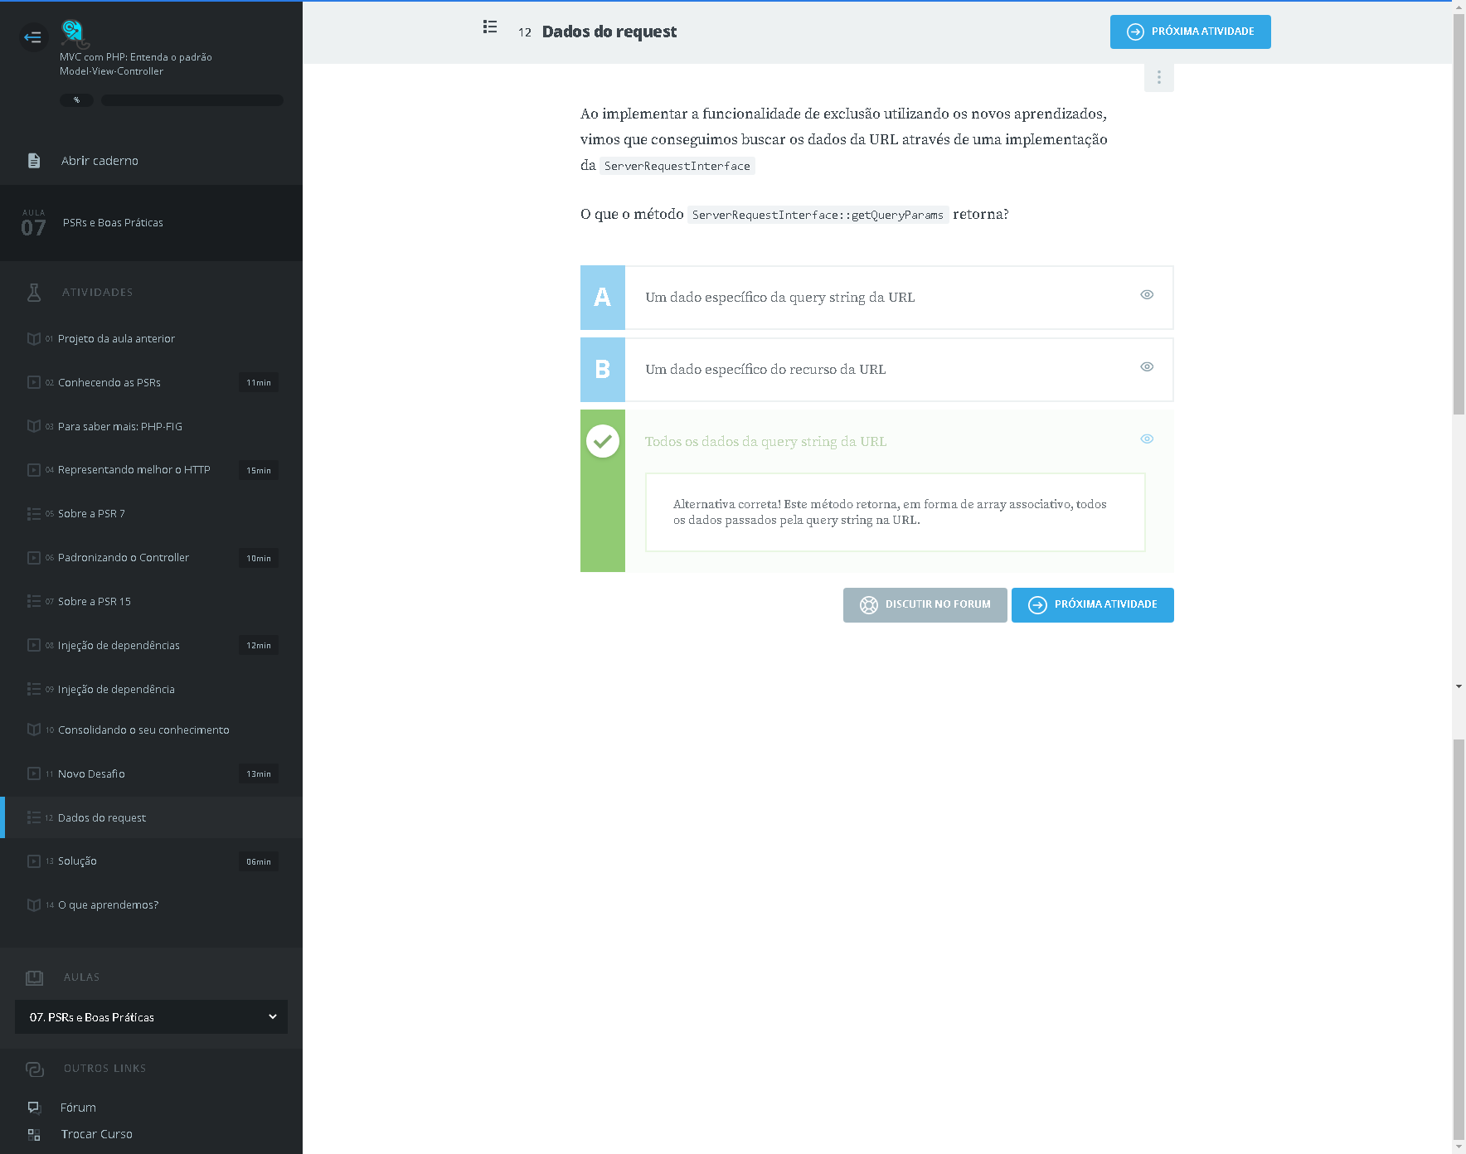Open the three-dot options menu
1466x1154 pixels.
1158,77
